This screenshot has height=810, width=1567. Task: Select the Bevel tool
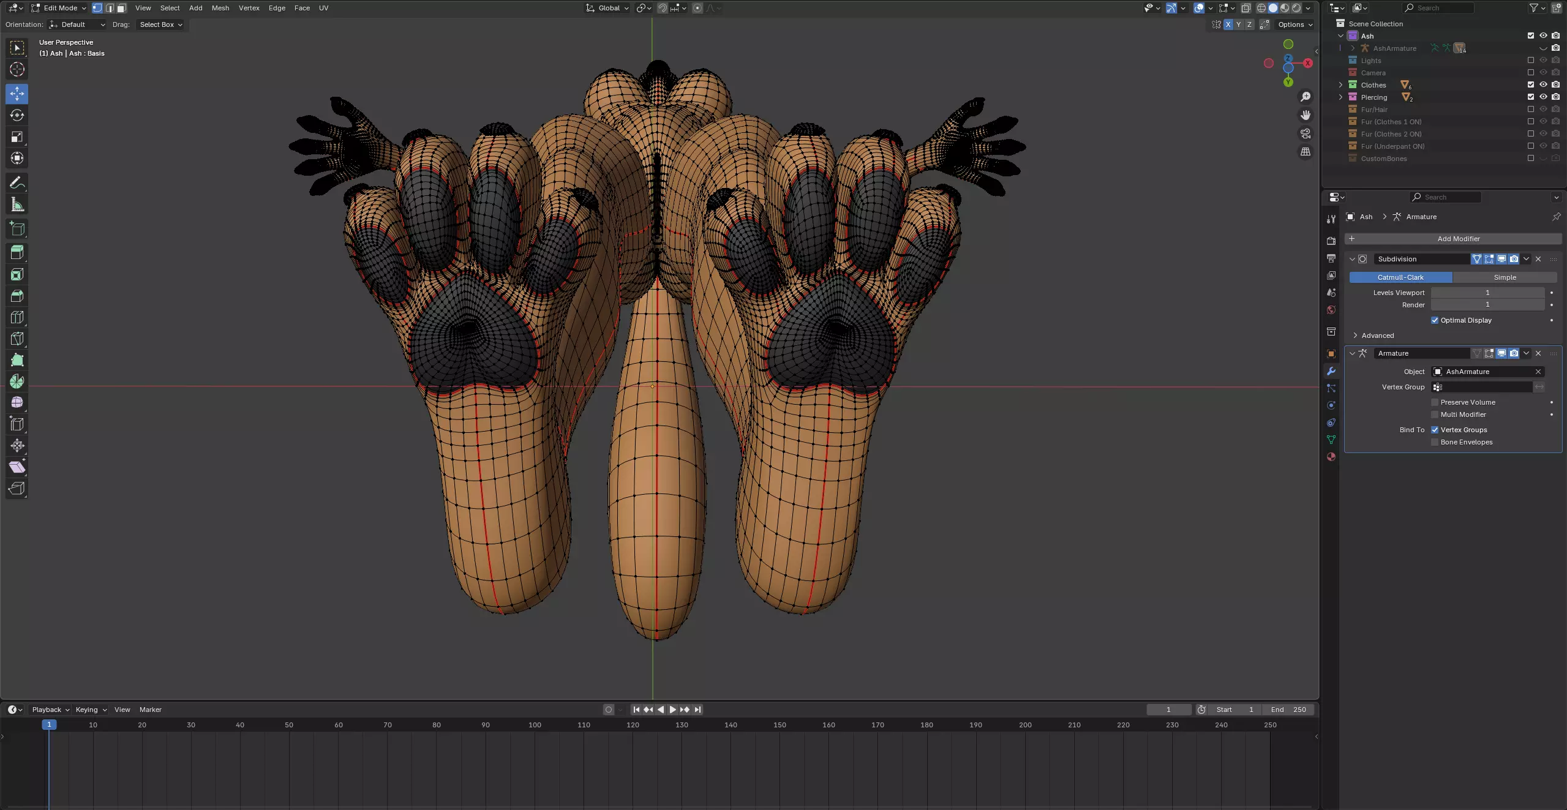(x=17, y=296)
